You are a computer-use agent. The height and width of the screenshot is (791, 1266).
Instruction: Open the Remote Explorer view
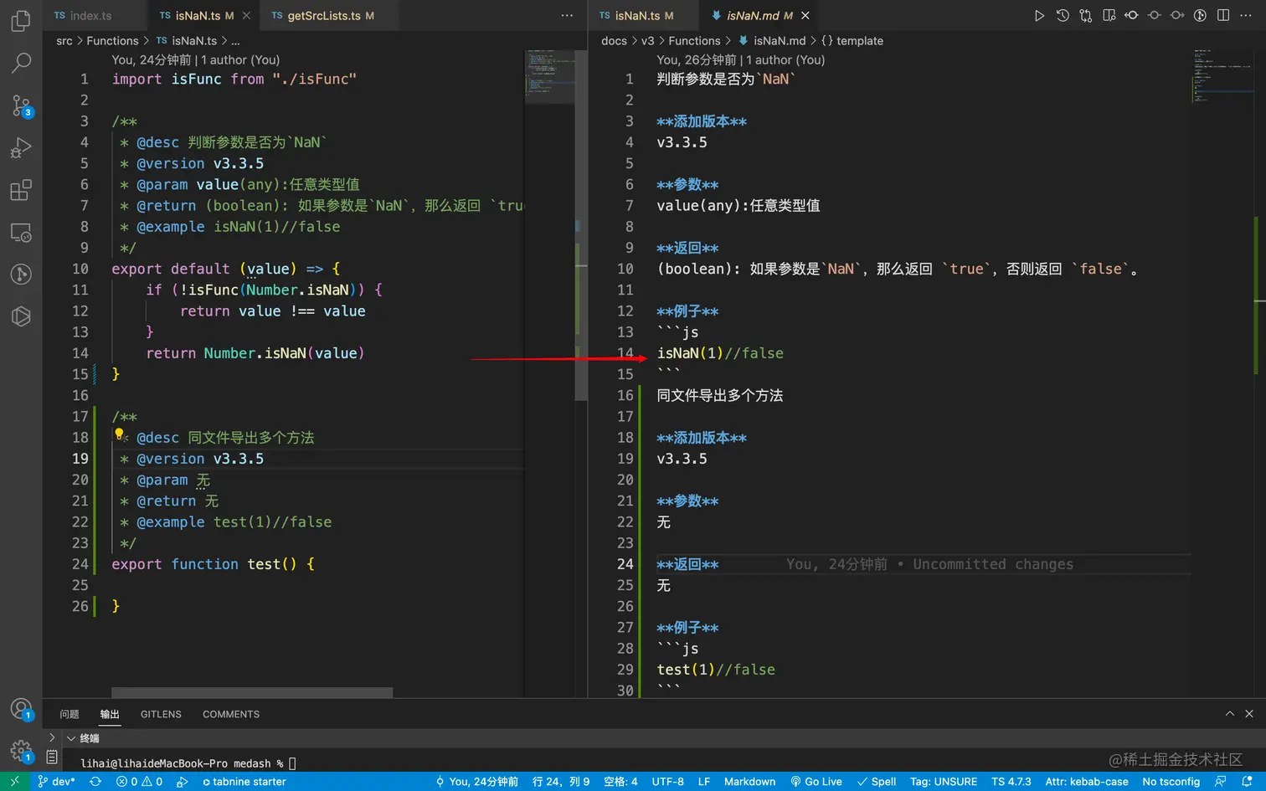point(21,233)
